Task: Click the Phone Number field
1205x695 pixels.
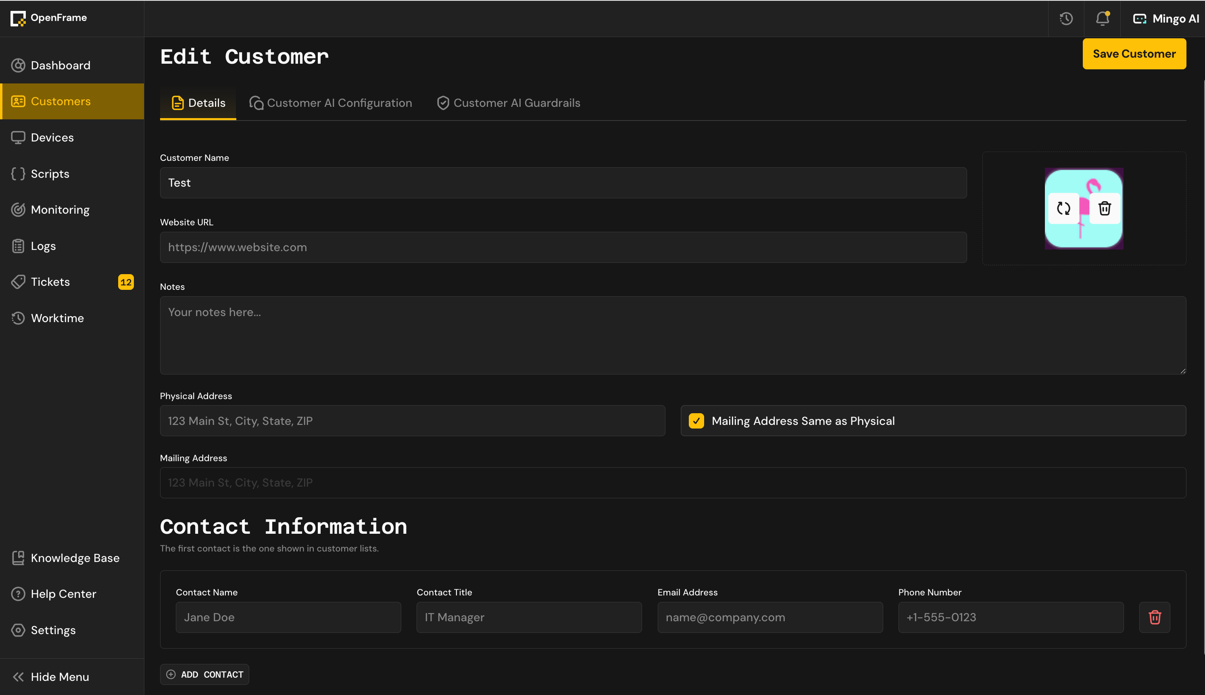Action: (1011, 617)
